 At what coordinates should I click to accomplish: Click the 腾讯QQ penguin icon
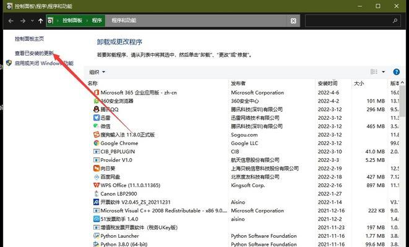[97, 109]
